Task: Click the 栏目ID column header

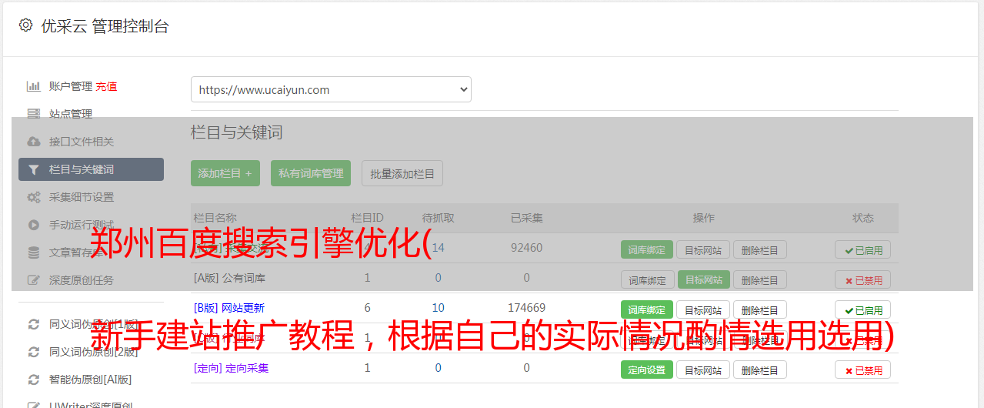Action: click(367, 218)
